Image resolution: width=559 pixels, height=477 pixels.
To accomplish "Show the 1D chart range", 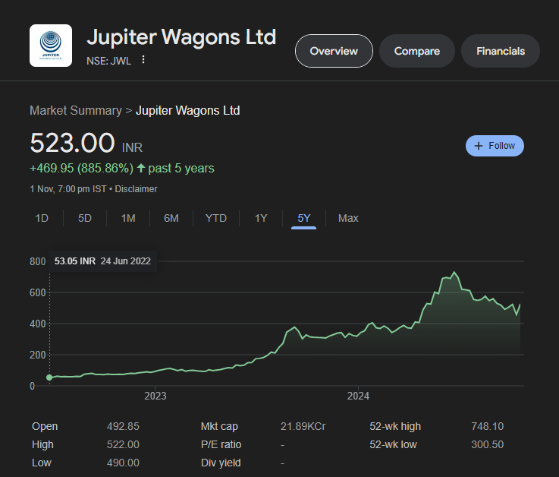I will click(x=42, y=218).
